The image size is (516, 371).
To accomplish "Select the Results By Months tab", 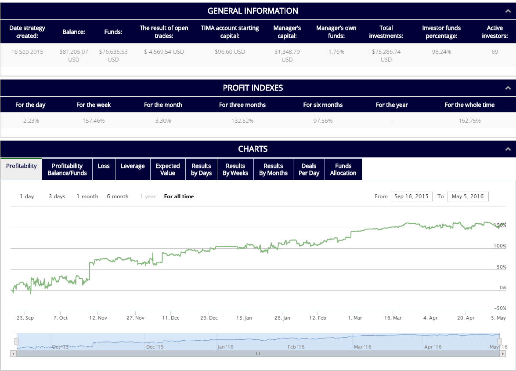I will (x=273, y=169).
